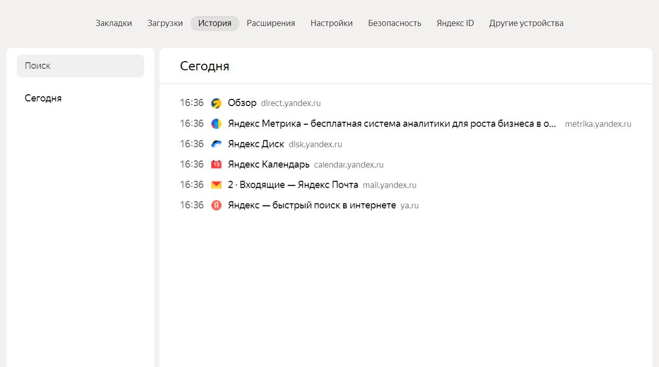The height and width of the screenshot is (367, 659).
Task: Open the Яндекс Календарь entry
Action: pyautogui.click(x=269, y=164)
